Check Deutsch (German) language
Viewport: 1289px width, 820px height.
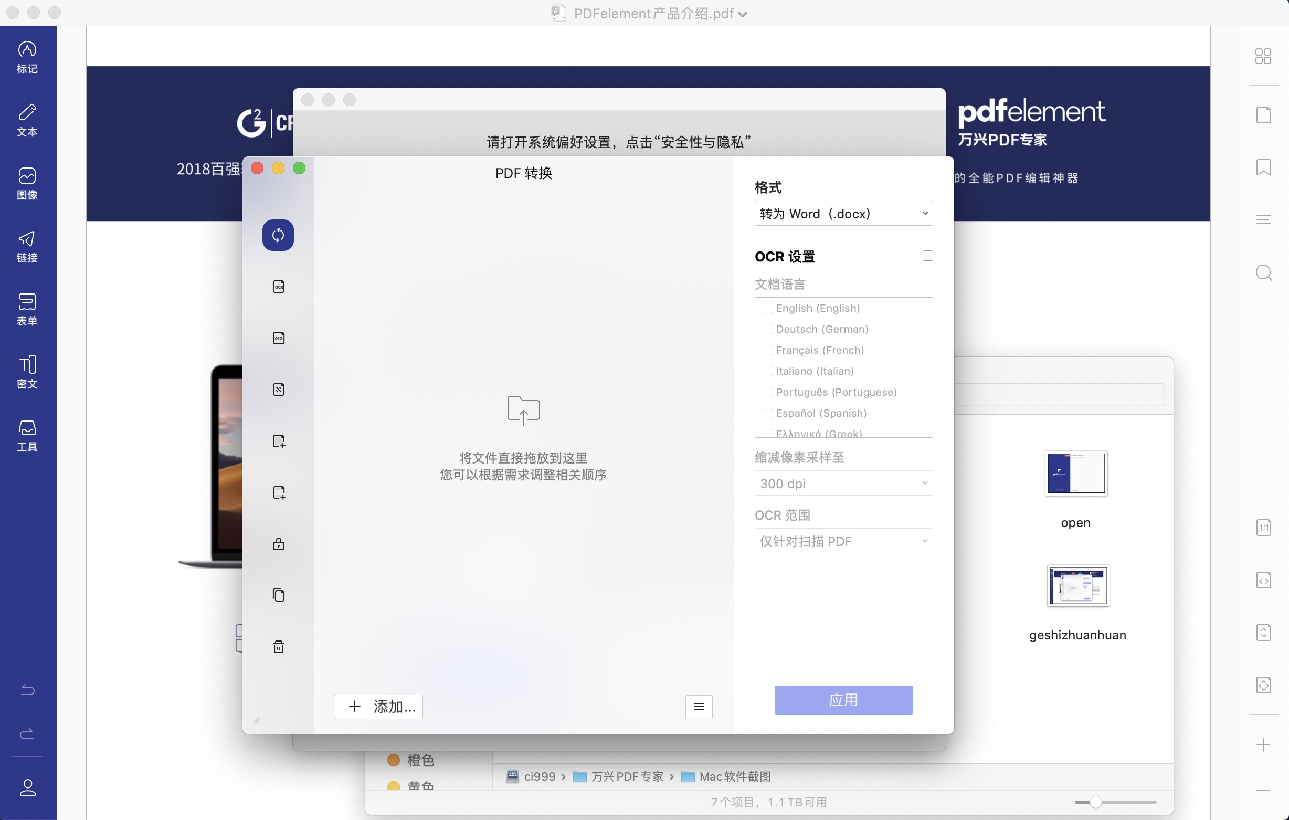tap(766, 329)
